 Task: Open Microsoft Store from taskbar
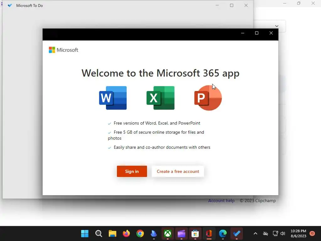(195, 233)
